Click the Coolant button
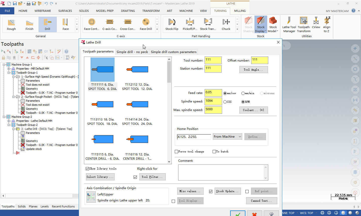361x216 pixels. tap(253, 110)
